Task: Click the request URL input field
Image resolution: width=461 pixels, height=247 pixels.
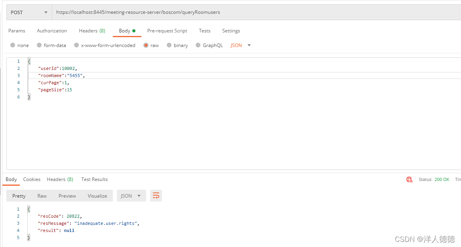Action: (256, 12)
